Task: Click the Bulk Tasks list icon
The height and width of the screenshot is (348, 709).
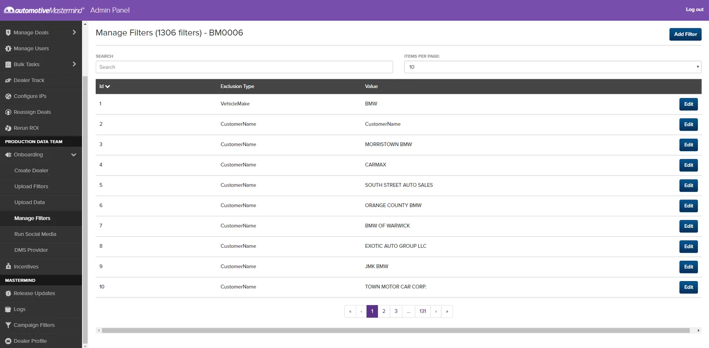Action: 8,64
